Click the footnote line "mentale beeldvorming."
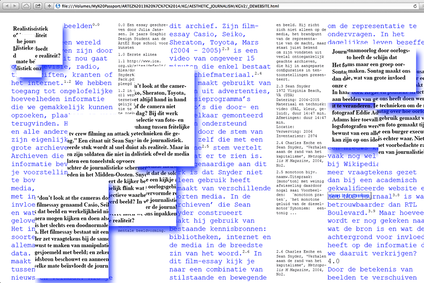Viewport: 424px width, 283px height. 141,231
